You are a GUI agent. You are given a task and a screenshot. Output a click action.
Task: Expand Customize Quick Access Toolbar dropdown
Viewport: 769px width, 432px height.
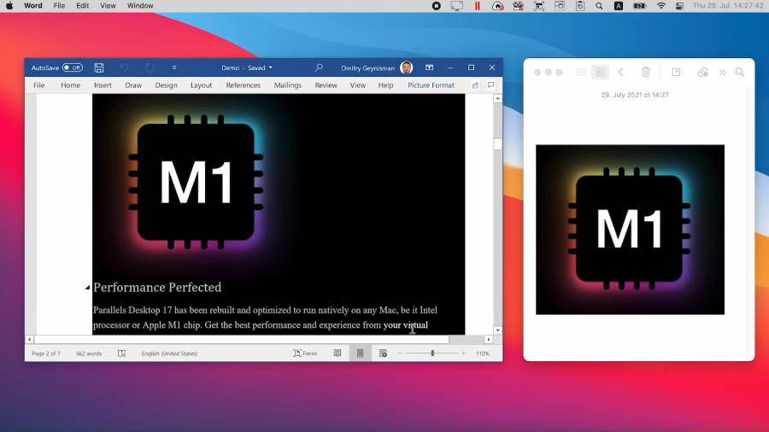(x=174, y=67)
